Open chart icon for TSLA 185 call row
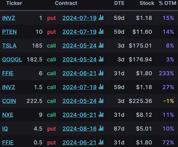This screenshot has width=178, height=147. click(x=101, y=46)
